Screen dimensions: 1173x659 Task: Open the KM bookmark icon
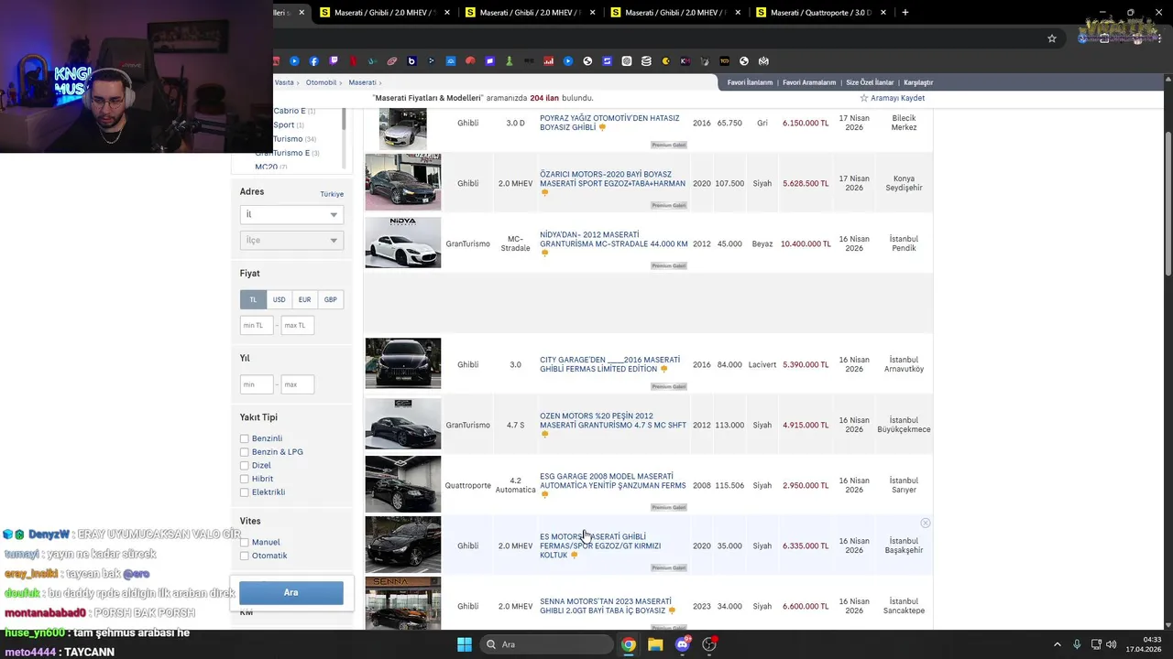coord(685,61)
